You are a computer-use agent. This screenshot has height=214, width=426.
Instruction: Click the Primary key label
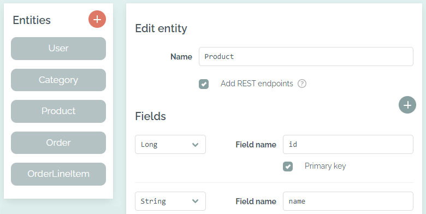[x=325, y=166]
